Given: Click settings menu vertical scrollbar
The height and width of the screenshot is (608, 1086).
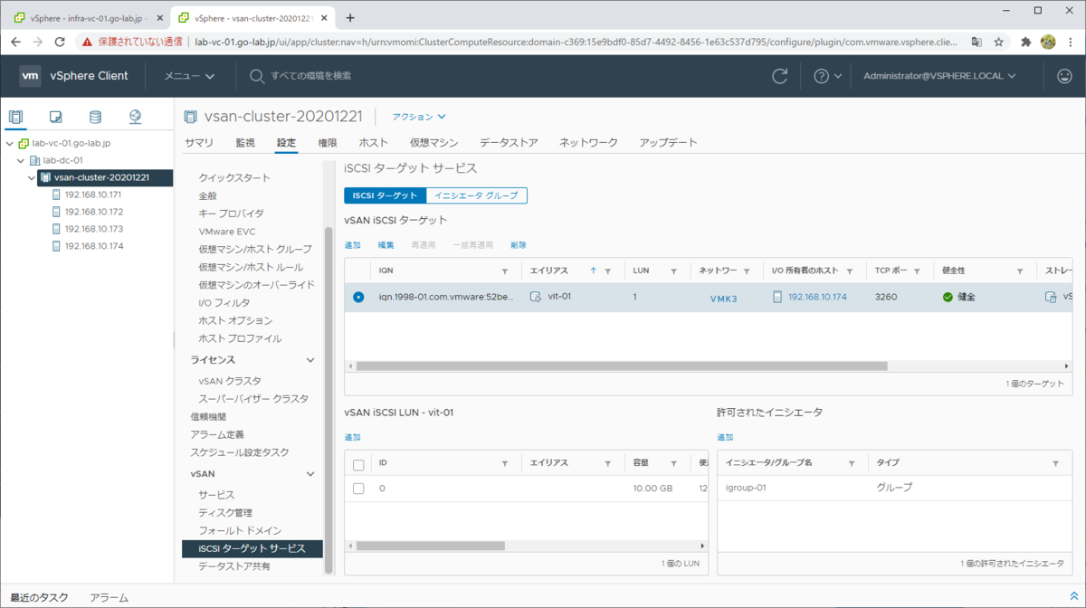Looking at the screenshot, I should click(329, 398).
